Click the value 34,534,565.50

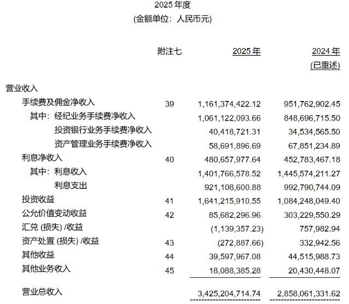pyautogui.click(x=314, y=132)
